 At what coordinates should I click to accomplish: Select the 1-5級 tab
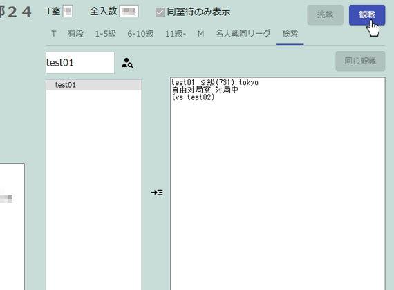pos(106,34)
